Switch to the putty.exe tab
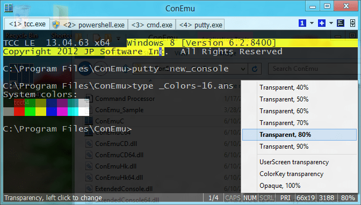The image size is (361, 205). click(x=200, y=25)
